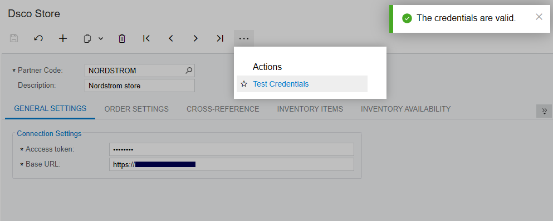Jump to last record icon
Screen dimensions: 553x221
(x=220, y=38)
